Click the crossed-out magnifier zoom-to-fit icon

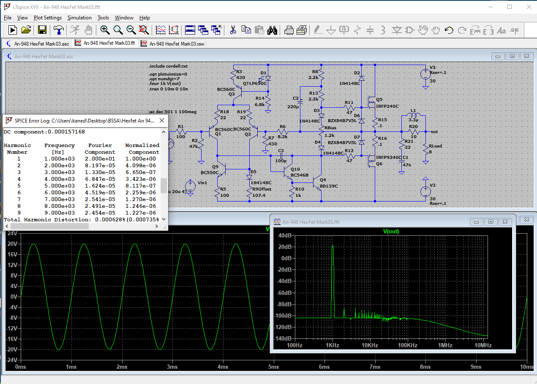(144, 30)
